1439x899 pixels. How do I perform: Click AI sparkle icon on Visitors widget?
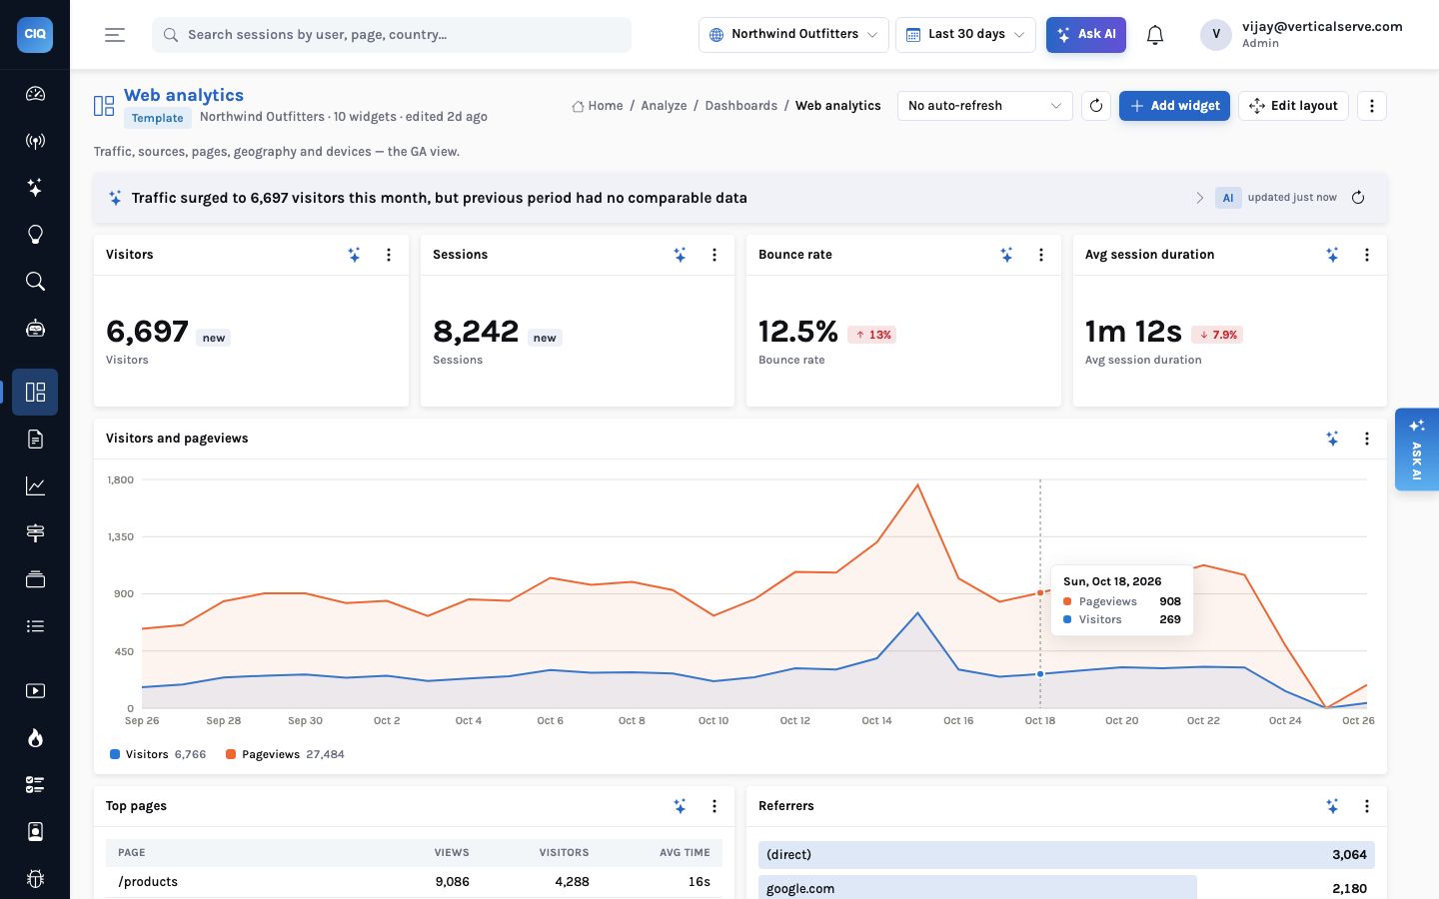[x=354, y=255]
